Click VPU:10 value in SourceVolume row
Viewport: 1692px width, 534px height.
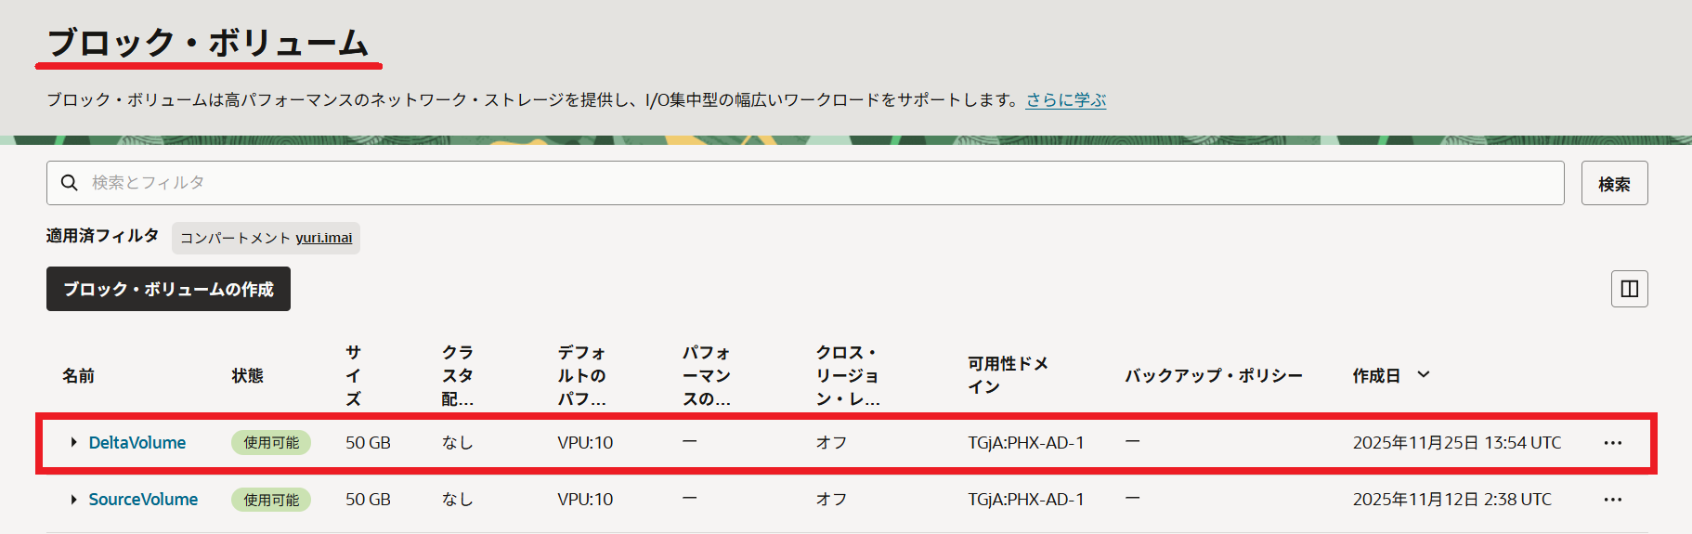click(585, 500)
